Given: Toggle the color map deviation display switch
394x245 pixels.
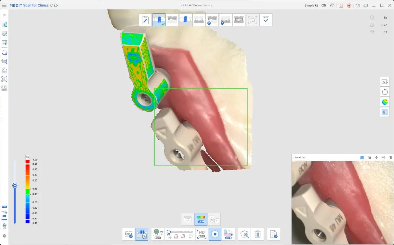Looking at the screenshot, I should (x=201, y=219).
